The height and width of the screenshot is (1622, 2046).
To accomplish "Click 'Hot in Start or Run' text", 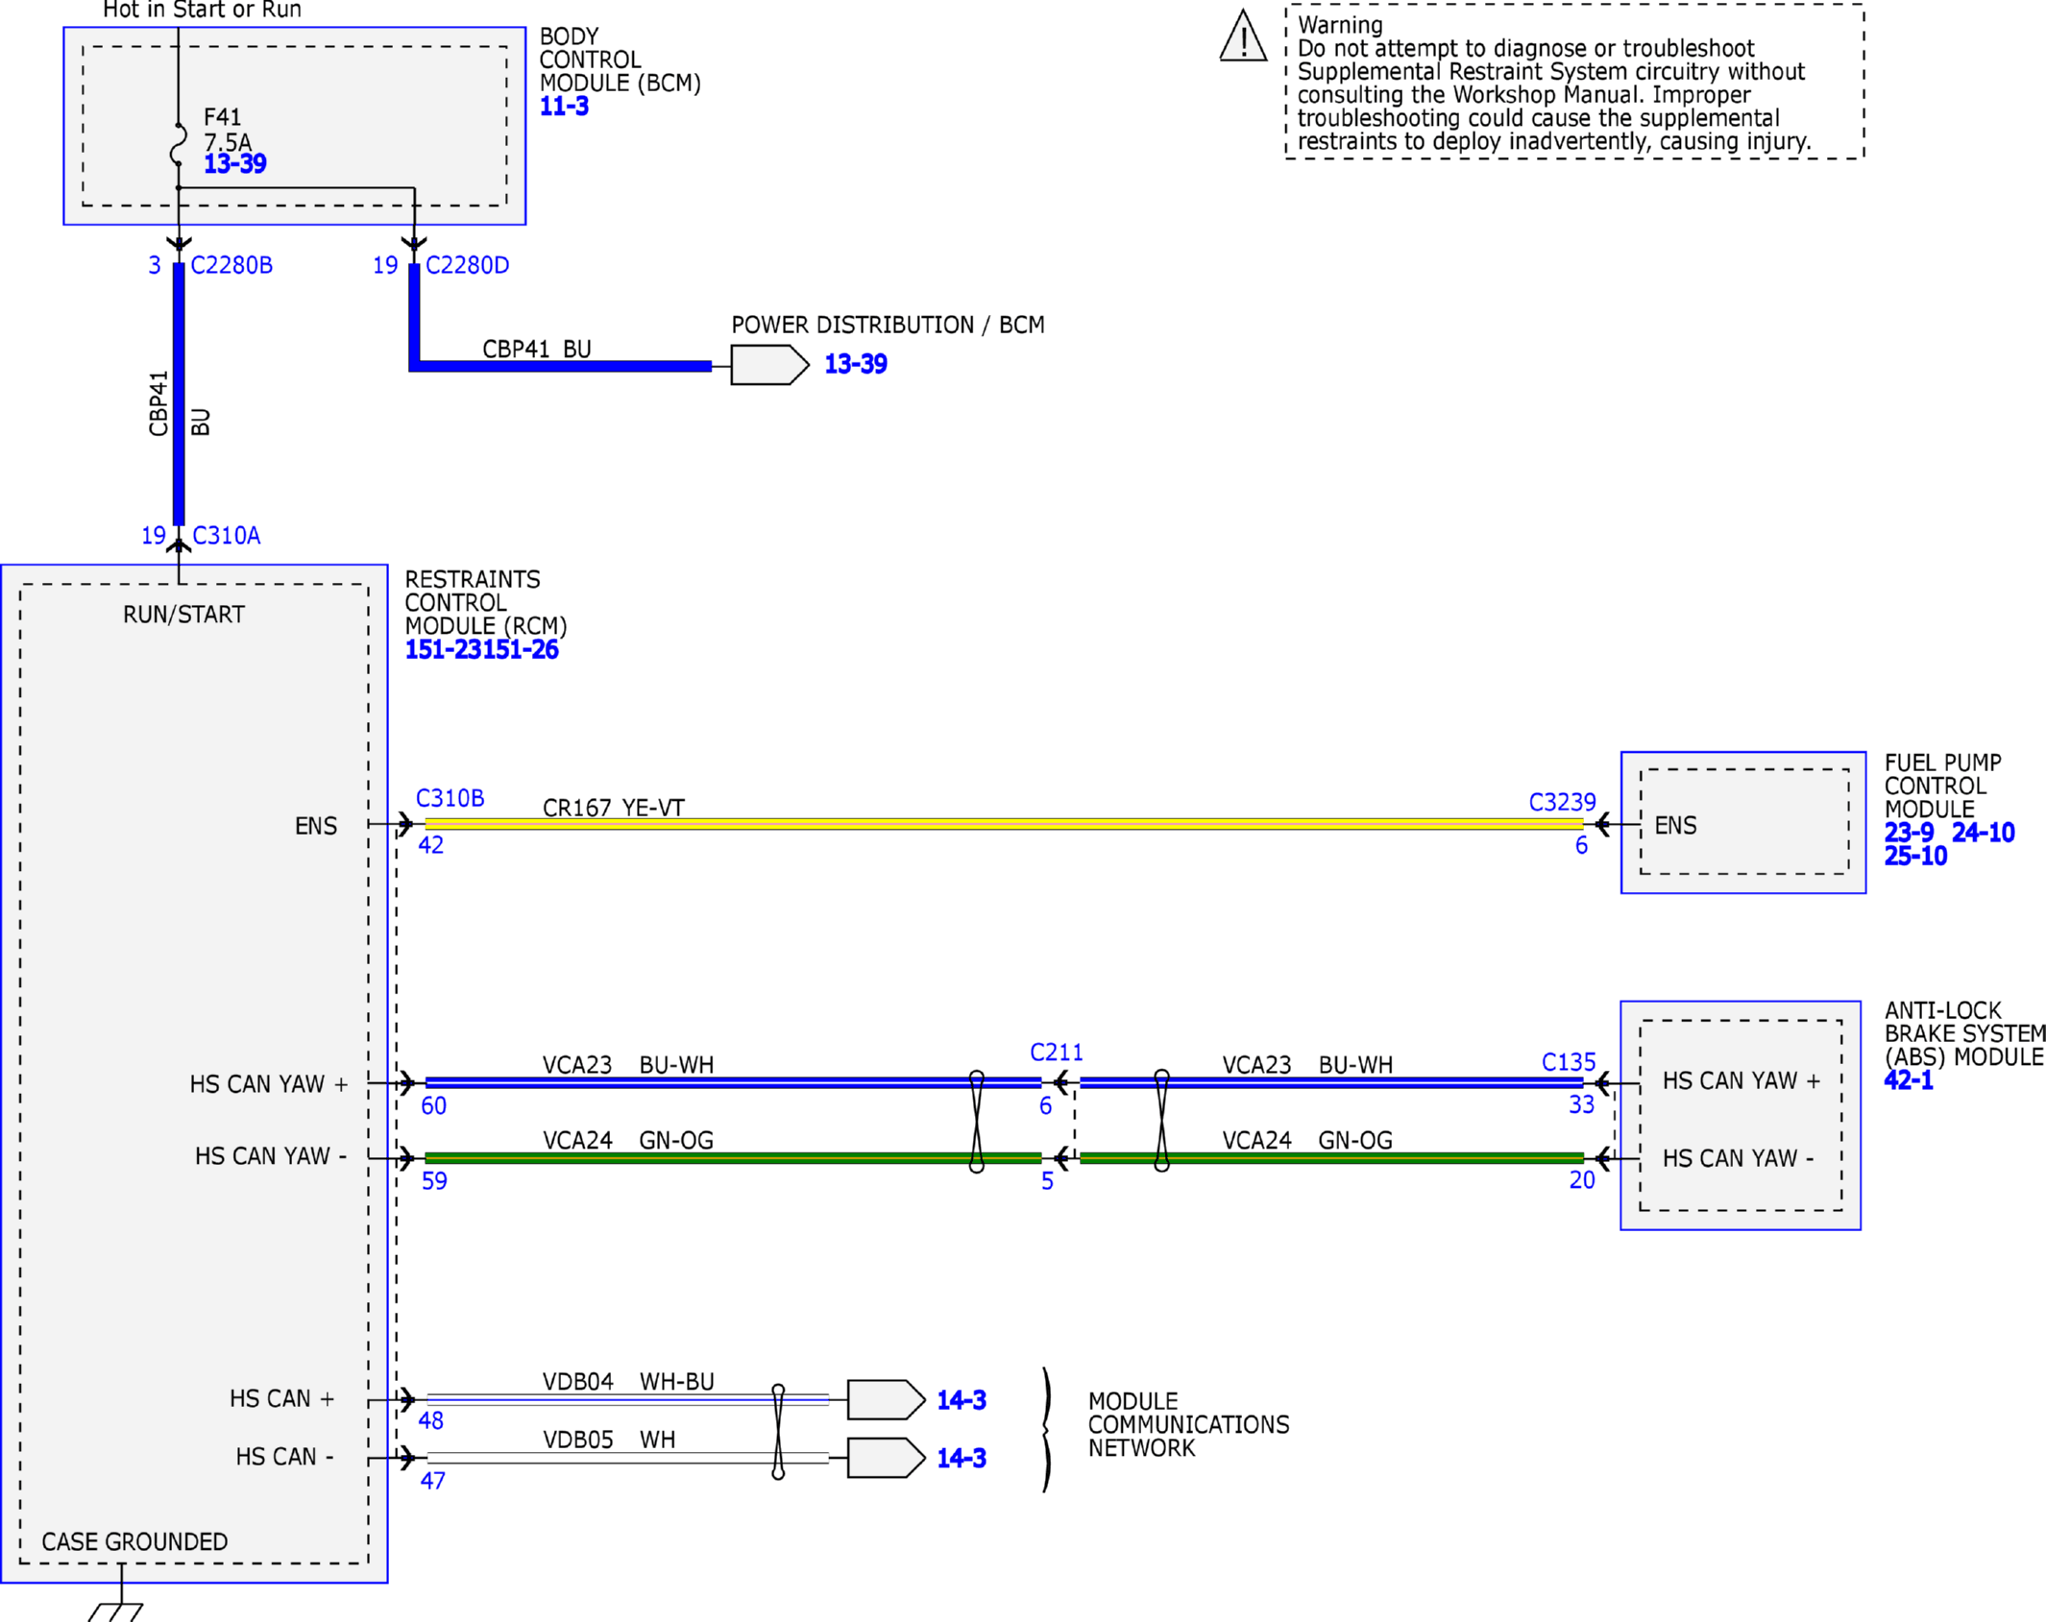I will (x=202, y=11).
